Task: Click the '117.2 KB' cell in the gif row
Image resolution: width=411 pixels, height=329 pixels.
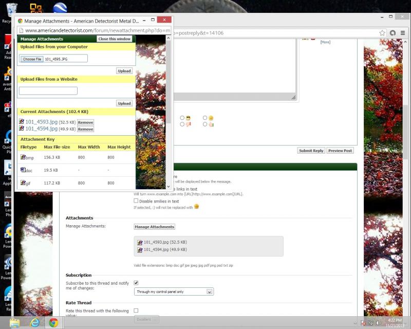Action: coord(52,183)
